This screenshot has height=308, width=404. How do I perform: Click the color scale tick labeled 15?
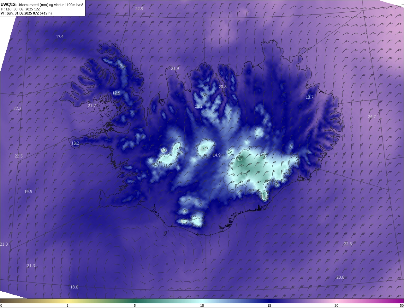pos(269,306)
